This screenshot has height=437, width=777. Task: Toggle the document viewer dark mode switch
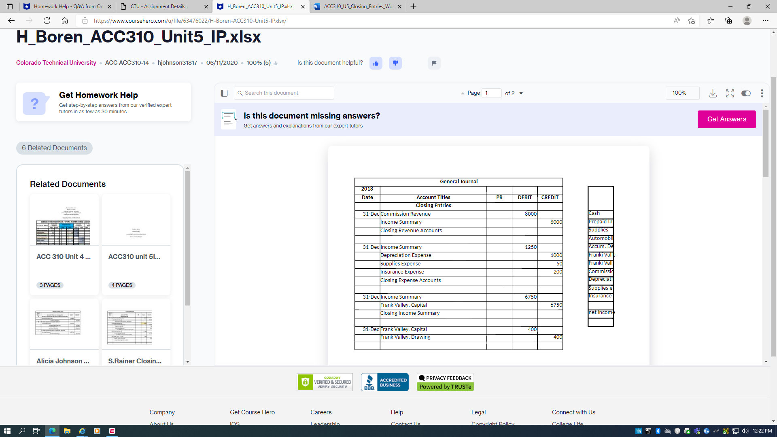[x=745, y=93]
